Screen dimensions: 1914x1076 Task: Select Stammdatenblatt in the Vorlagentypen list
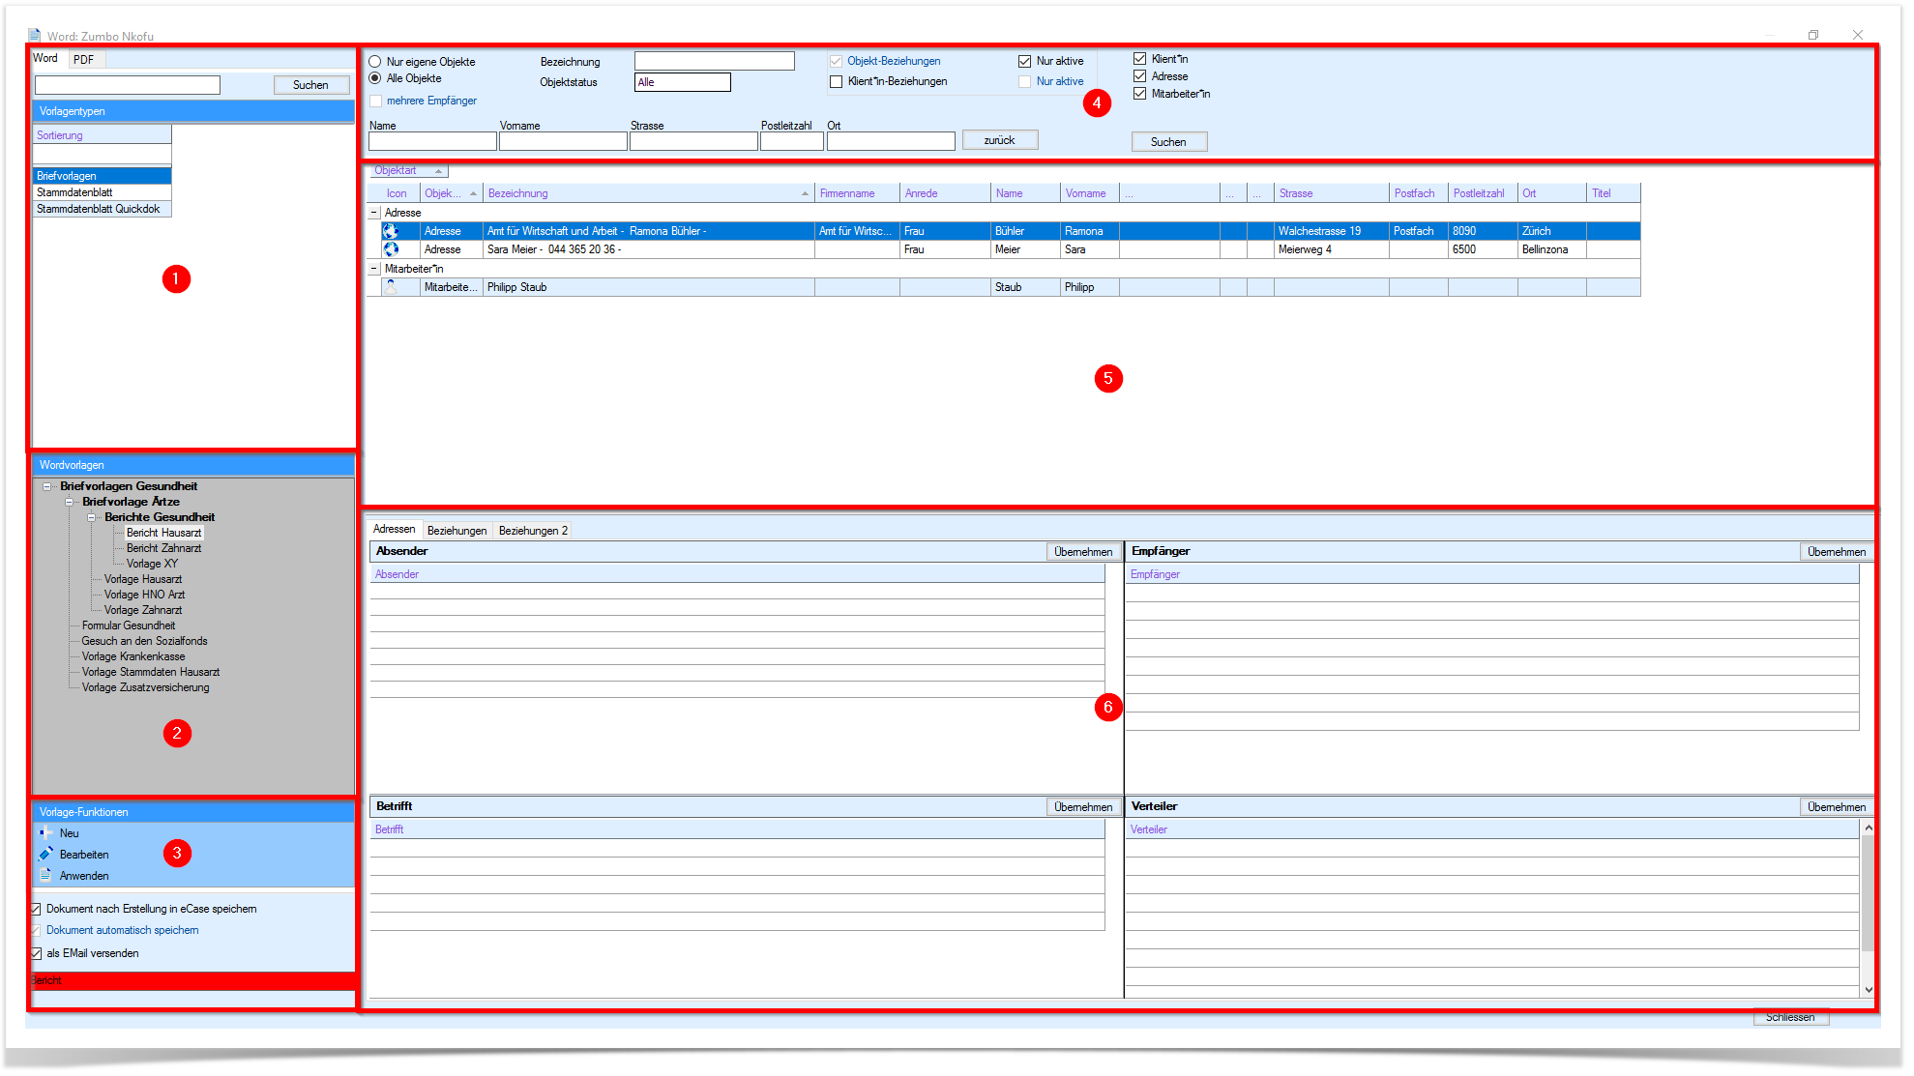coord(103,192)
